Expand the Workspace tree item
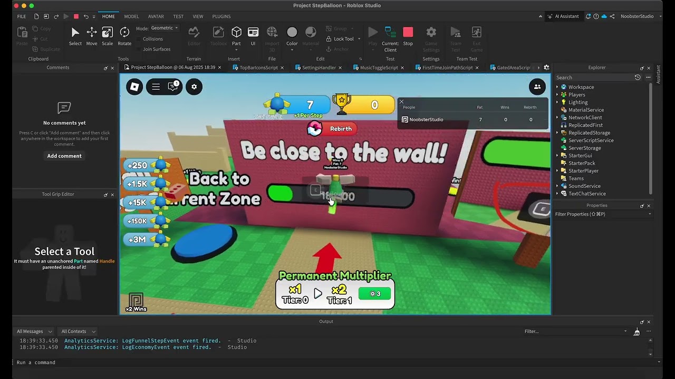Image resolution: width=675 pixels, height=379 pixels. (558, 87)
